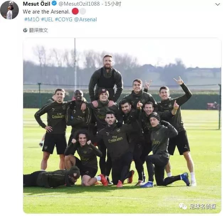
Task: Click 翻译推文 to translate the tweet
Action: pos(38,30)
